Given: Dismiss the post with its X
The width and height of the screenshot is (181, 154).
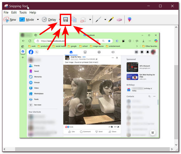Looking at the screenshot, I should click(x=117, y=58).
